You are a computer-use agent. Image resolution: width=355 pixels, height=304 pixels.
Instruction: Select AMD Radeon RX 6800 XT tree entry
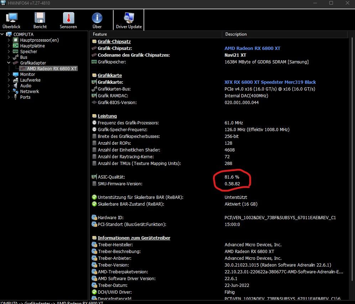[x=52, y=68]
